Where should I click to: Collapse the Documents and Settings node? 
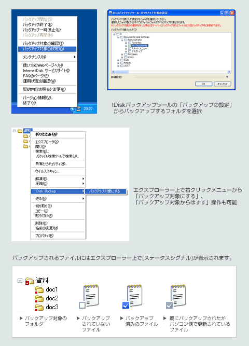pyautogui.click(x=118, y=37)
